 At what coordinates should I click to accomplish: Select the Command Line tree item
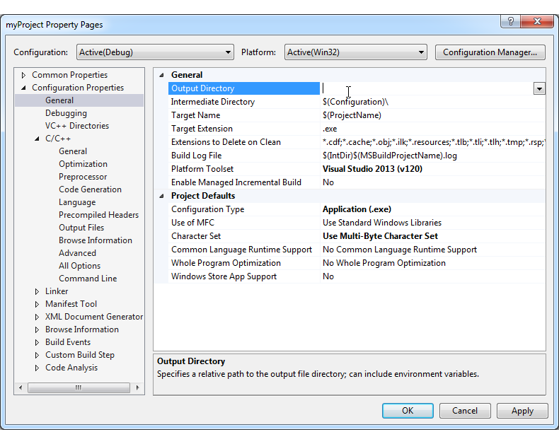click(x=88, y=279)
